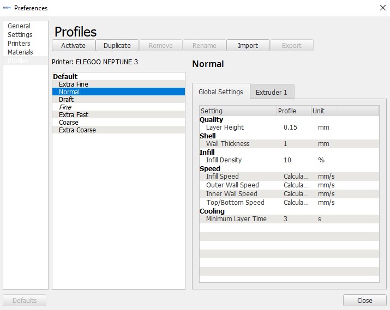
Task: Select the Extra Fast profile
Action: click(118, 114)
